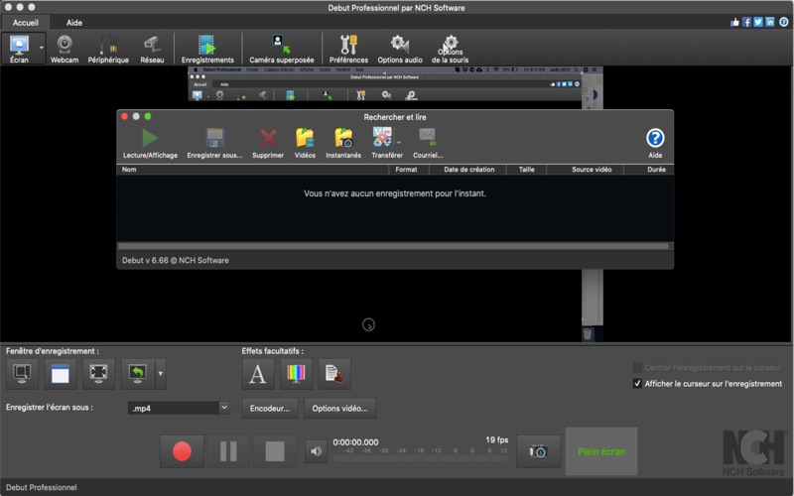This screenshot has height=496, width=794.
Task: Open Options audio
Action: [x=400, y=49]
